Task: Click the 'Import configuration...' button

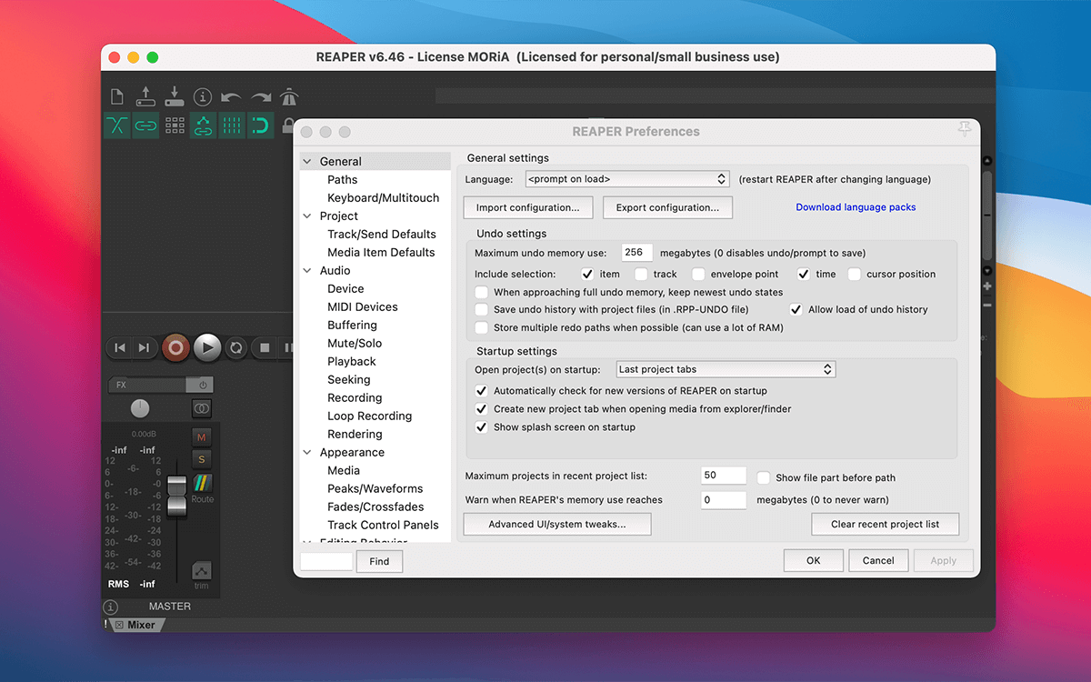Action: (x=528, y=208)
